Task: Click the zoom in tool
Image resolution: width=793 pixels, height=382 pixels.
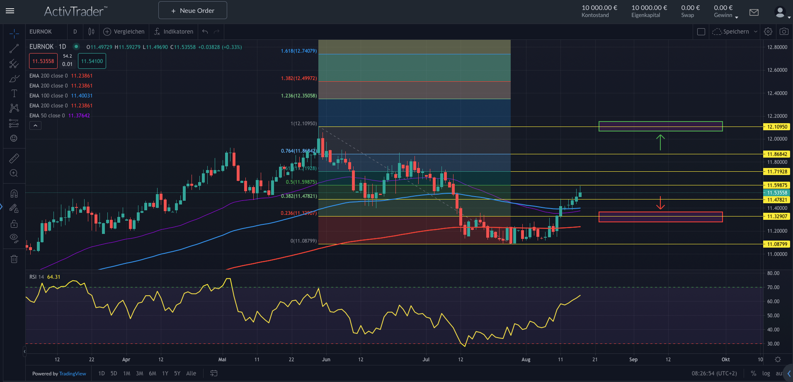Action: coord(14,173)
